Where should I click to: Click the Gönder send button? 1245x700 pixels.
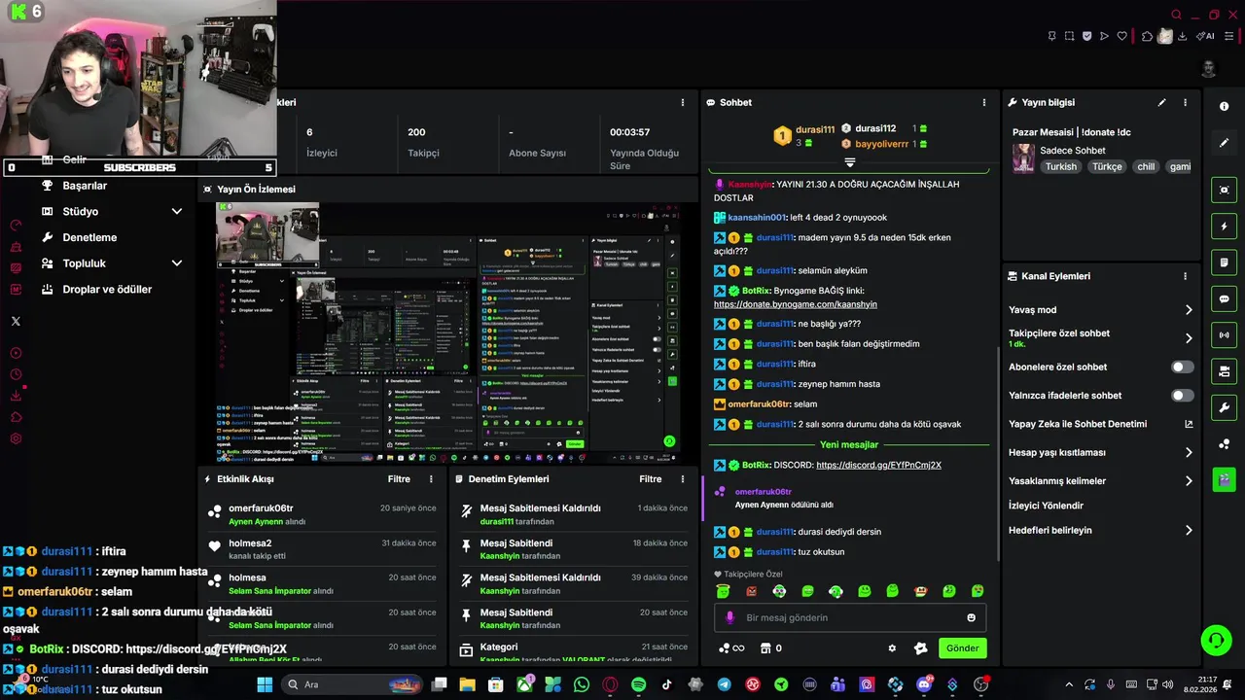[962, 648]
